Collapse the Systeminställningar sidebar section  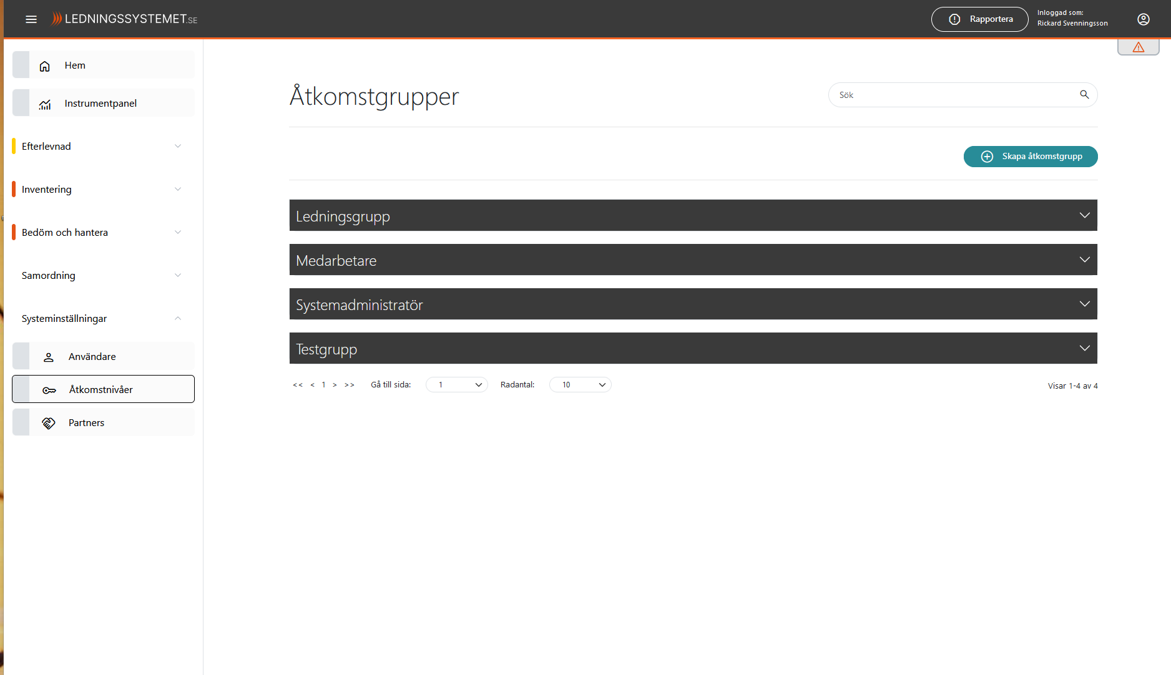click(x=177, y=319)
